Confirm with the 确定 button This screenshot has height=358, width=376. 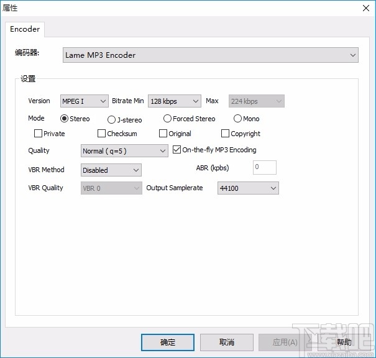[168, 342]
